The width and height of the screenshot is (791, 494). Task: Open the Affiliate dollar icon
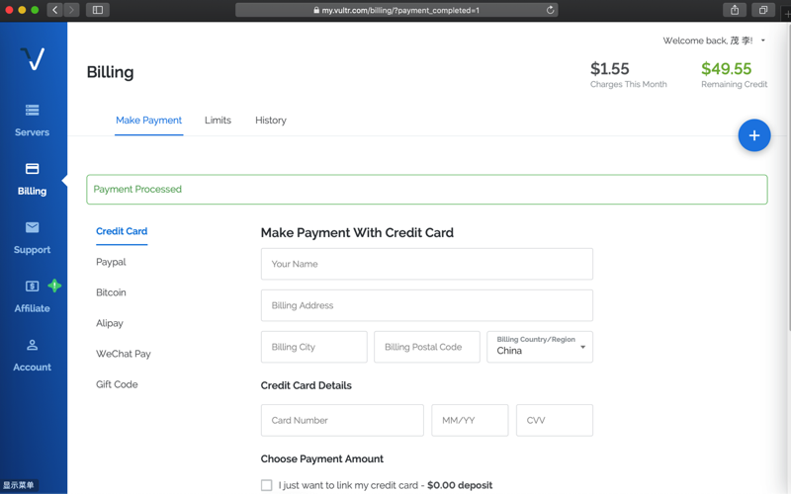[32, 287]
